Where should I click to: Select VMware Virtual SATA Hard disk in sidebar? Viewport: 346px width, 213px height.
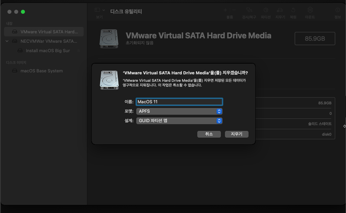coord(44,32)
